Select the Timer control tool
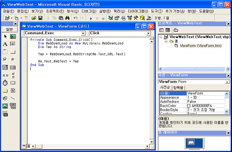Viewport: 232px width, 152px height. 5,83
